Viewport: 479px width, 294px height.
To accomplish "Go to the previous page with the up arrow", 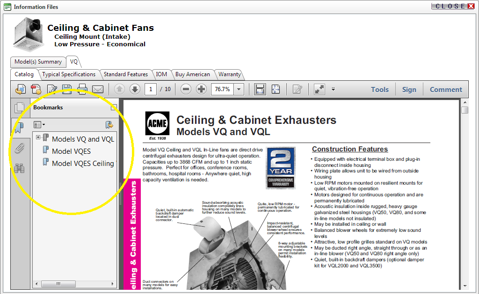I will click(x=119, y=89).
